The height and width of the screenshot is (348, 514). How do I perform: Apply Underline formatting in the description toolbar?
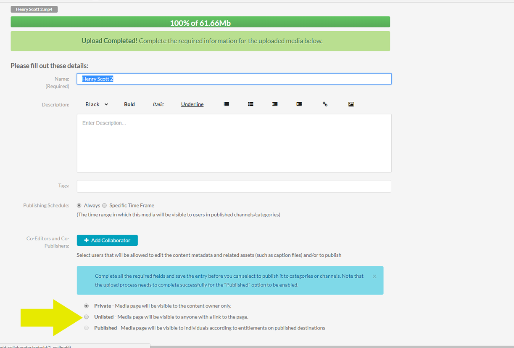tap(192, 104)
